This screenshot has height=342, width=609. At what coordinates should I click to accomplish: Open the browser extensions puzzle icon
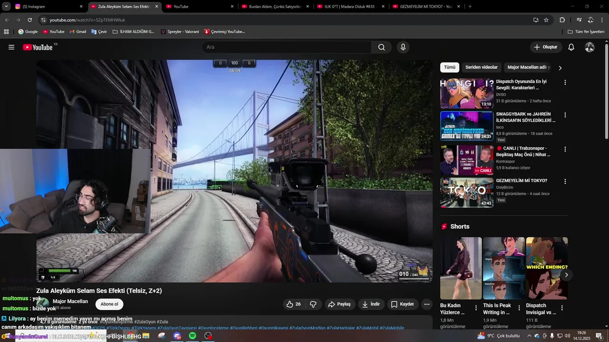562,20
